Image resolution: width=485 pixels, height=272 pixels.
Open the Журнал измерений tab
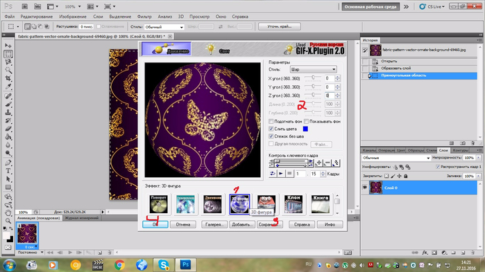pyautogui.click(x=82, y=218)
